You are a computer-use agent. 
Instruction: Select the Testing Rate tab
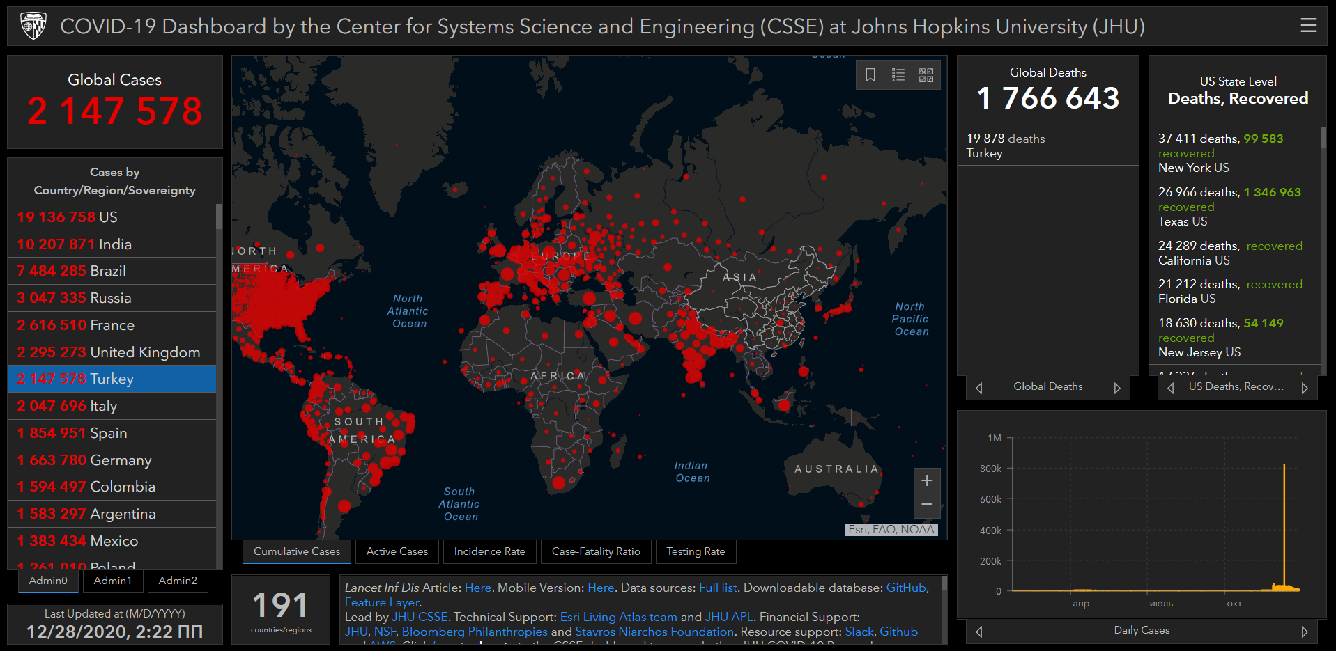(696, 551)
